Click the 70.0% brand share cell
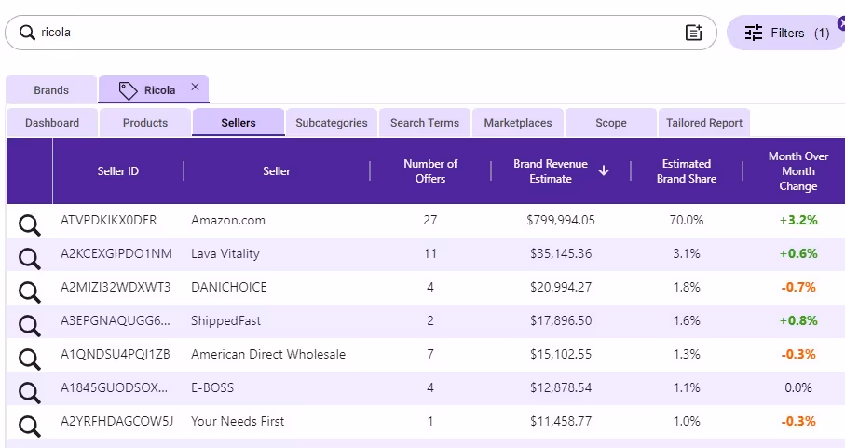The width and height of the screenshot is (845, 448). click(687, 220)
